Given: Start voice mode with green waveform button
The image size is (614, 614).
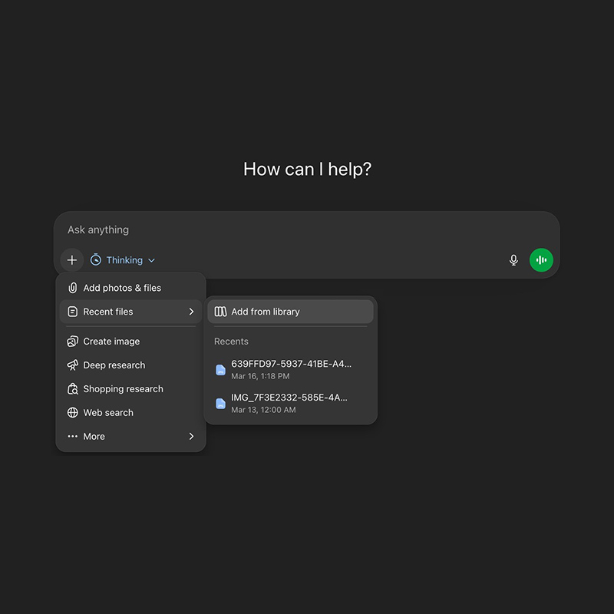Looking at the screenshot, I should point(541,260).
